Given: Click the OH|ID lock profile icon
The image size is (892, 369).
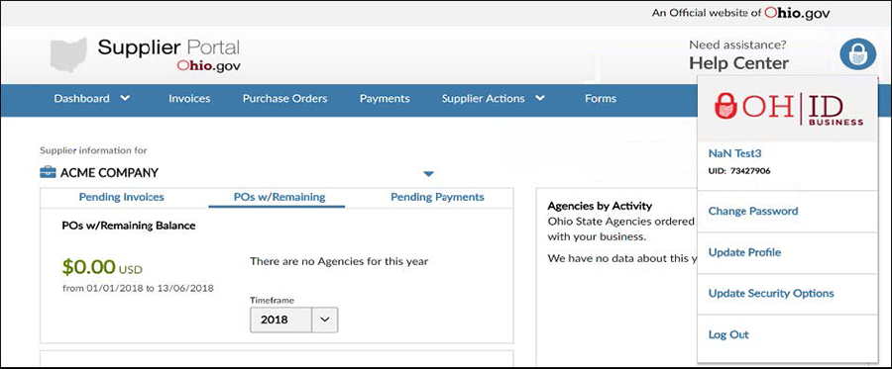Looking at the screenshot, I should click(x=858, y=54).
